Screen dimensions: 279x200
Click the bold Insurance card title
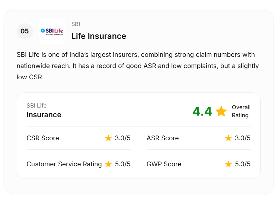[x=44, y=115]
